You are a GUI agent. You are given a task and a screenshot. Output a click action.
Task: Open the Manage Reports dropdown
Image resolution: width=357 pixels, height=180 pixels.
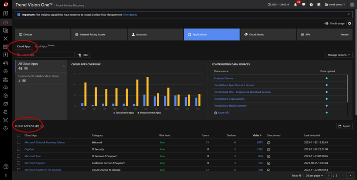pos(339,55)
